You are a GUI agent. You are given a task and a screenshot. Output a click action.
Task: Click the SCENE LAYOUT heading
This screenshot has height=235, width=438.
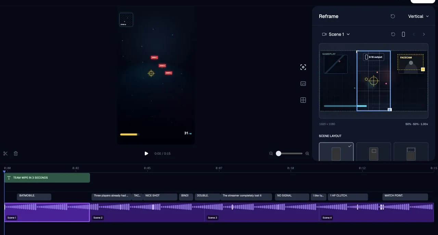(x=330, y=136)
